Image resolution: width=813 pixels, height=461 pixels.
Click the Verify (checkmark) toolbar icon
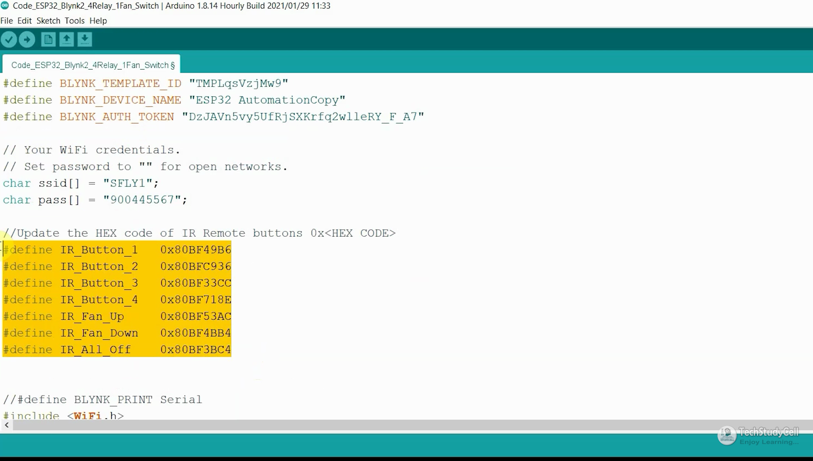pos(9,39)
